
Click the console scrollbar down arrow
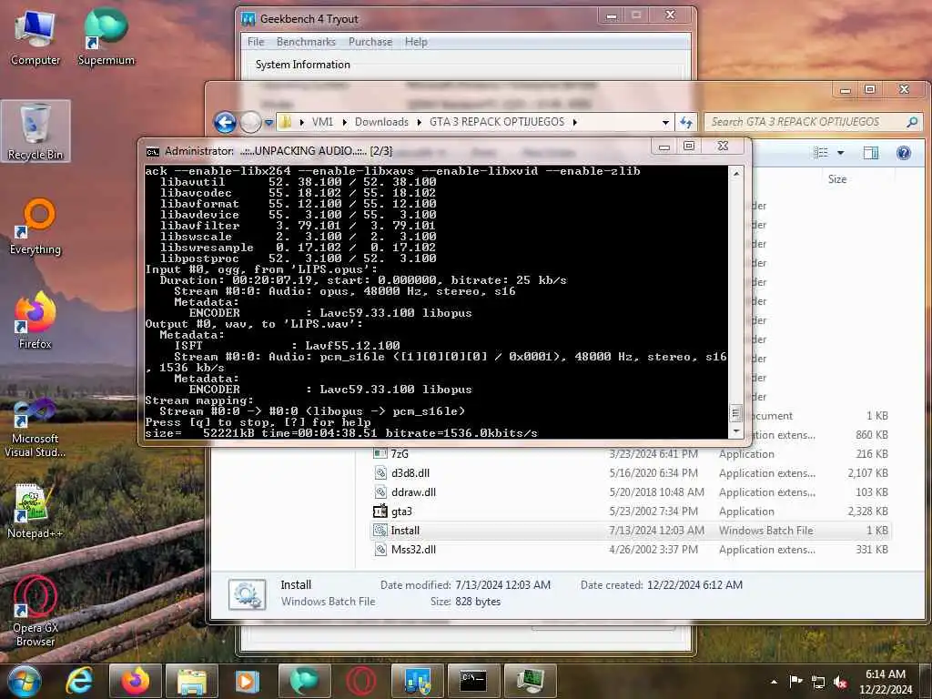[x=735, y=431]
